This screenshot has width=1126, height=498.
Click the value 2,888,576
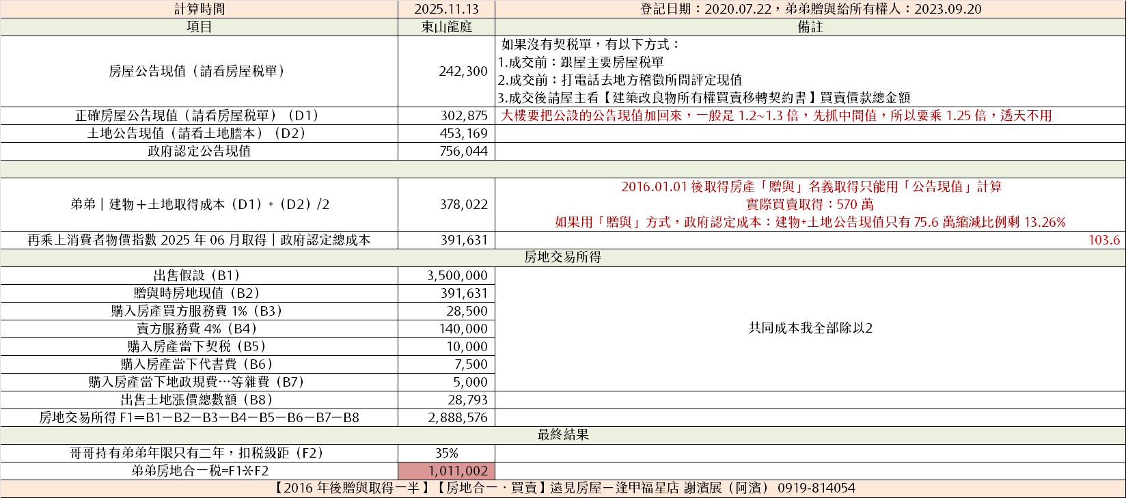[x=457, y=417]
